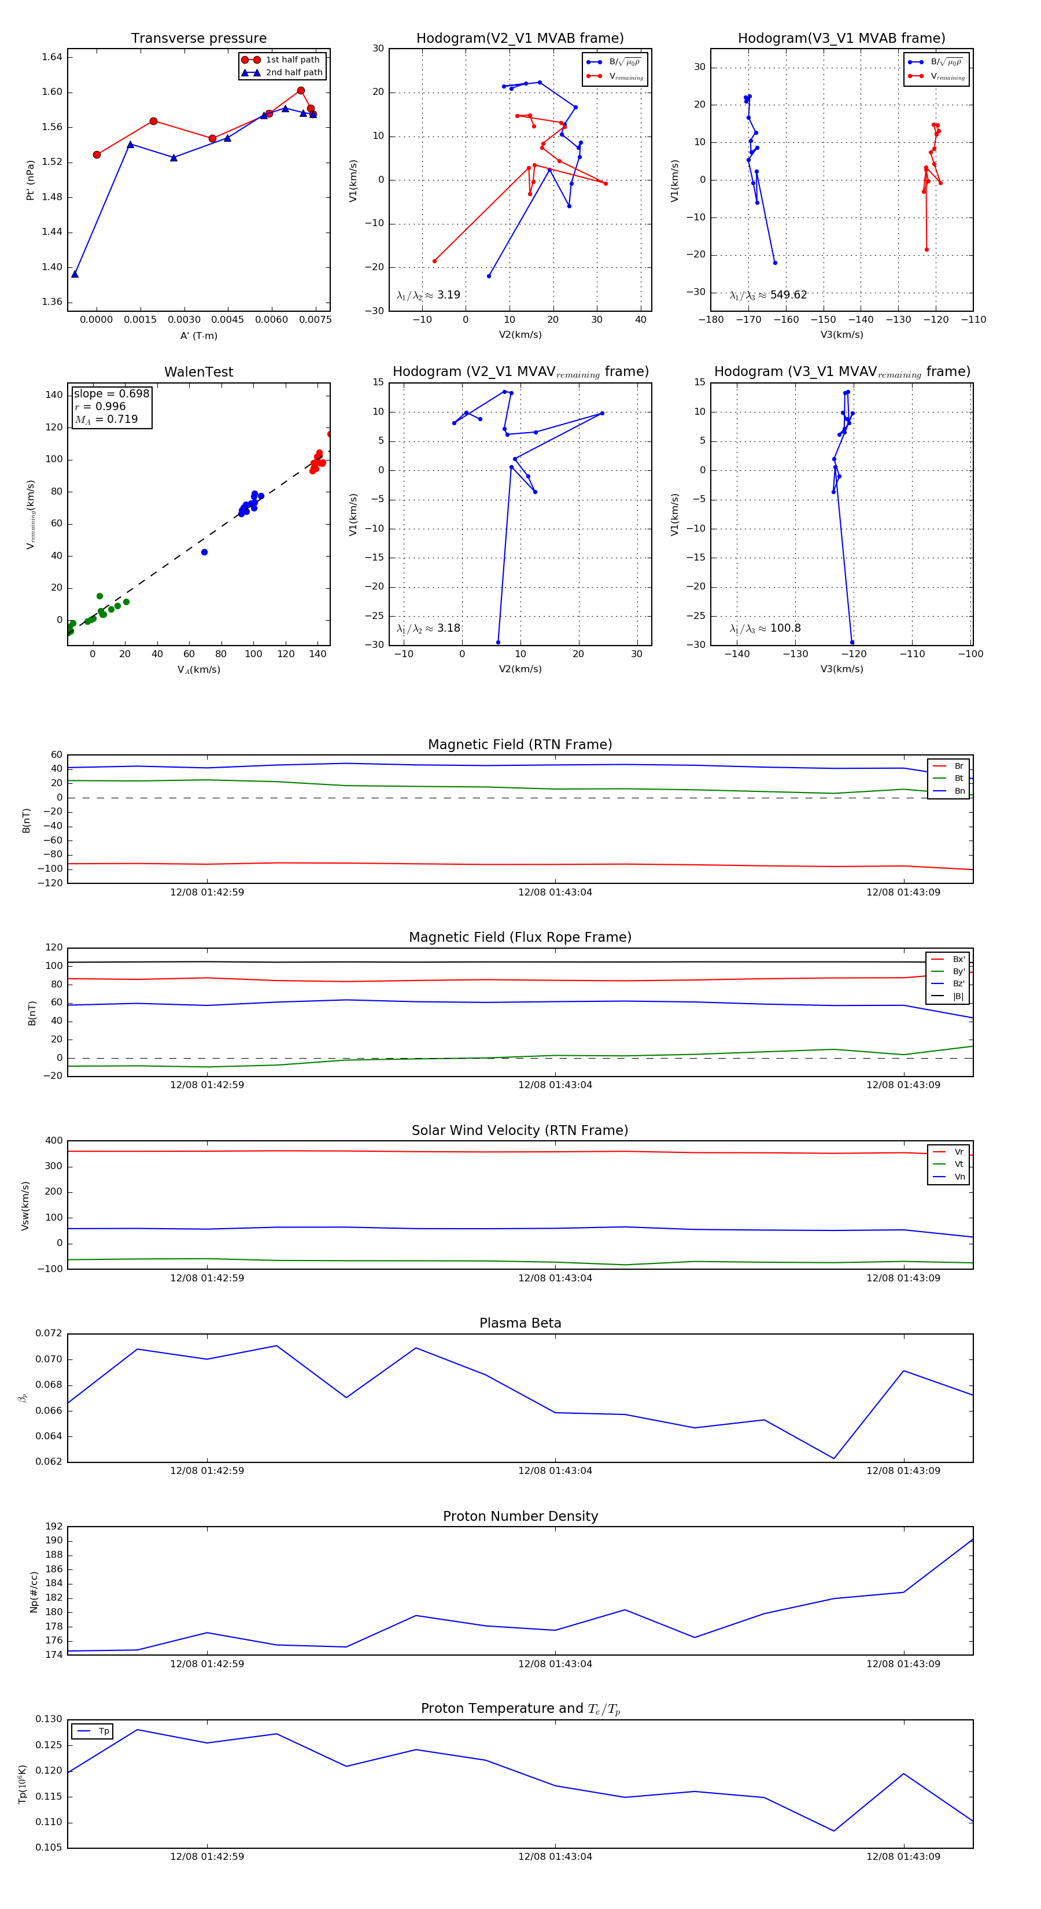Select the Vr legend entry
This screenshot has width=1041, height=1909.
[x=948, y=1152]
